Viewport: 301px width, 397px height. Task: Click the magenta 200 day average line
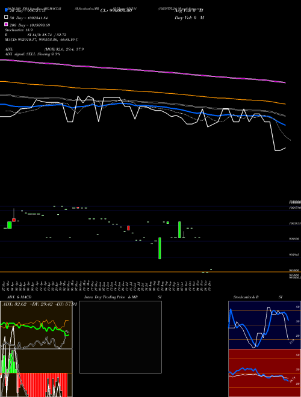pos(143,70)
